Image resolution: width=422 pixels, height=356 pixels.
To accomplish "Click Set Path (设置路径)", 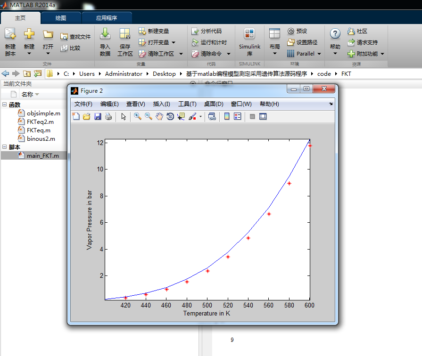I will tap(302, 42).
